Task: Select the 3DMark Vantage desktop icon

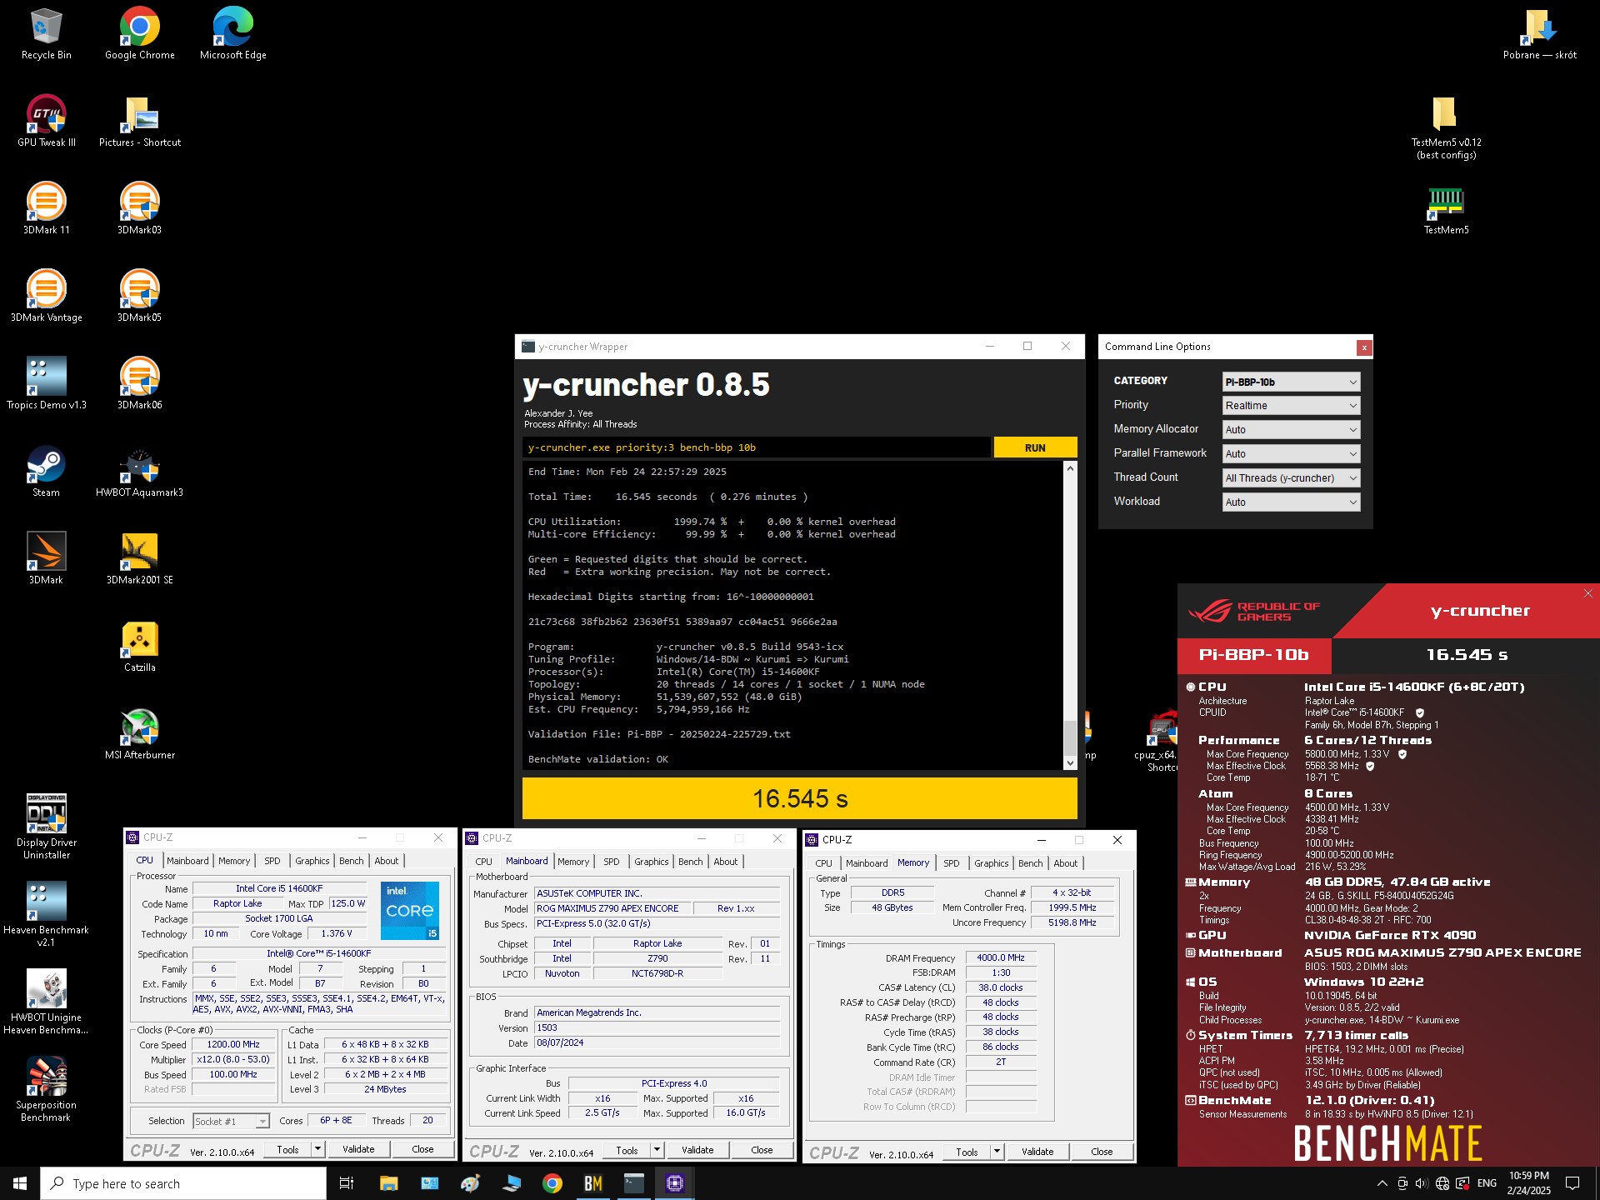Action: click(x=46, y=297)
